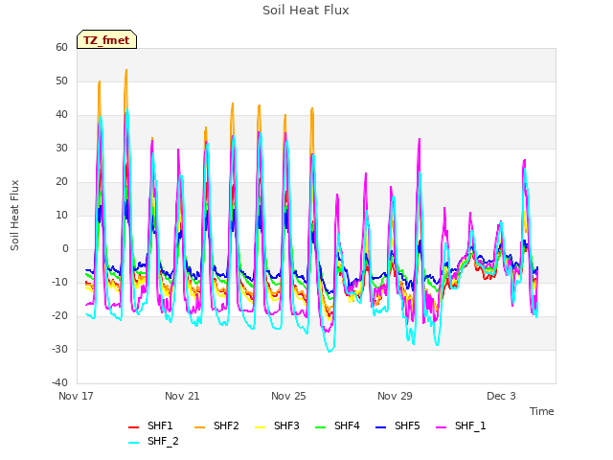Toggle the SHF2 legend entry

coord(216,425)
